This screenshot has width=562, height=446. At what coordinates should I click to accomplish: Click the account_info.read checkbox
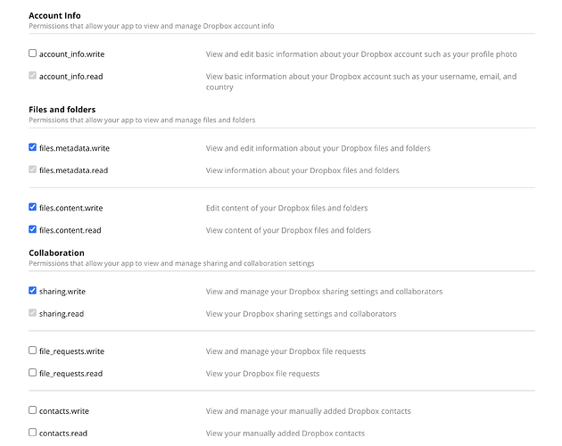coord(33,76)
